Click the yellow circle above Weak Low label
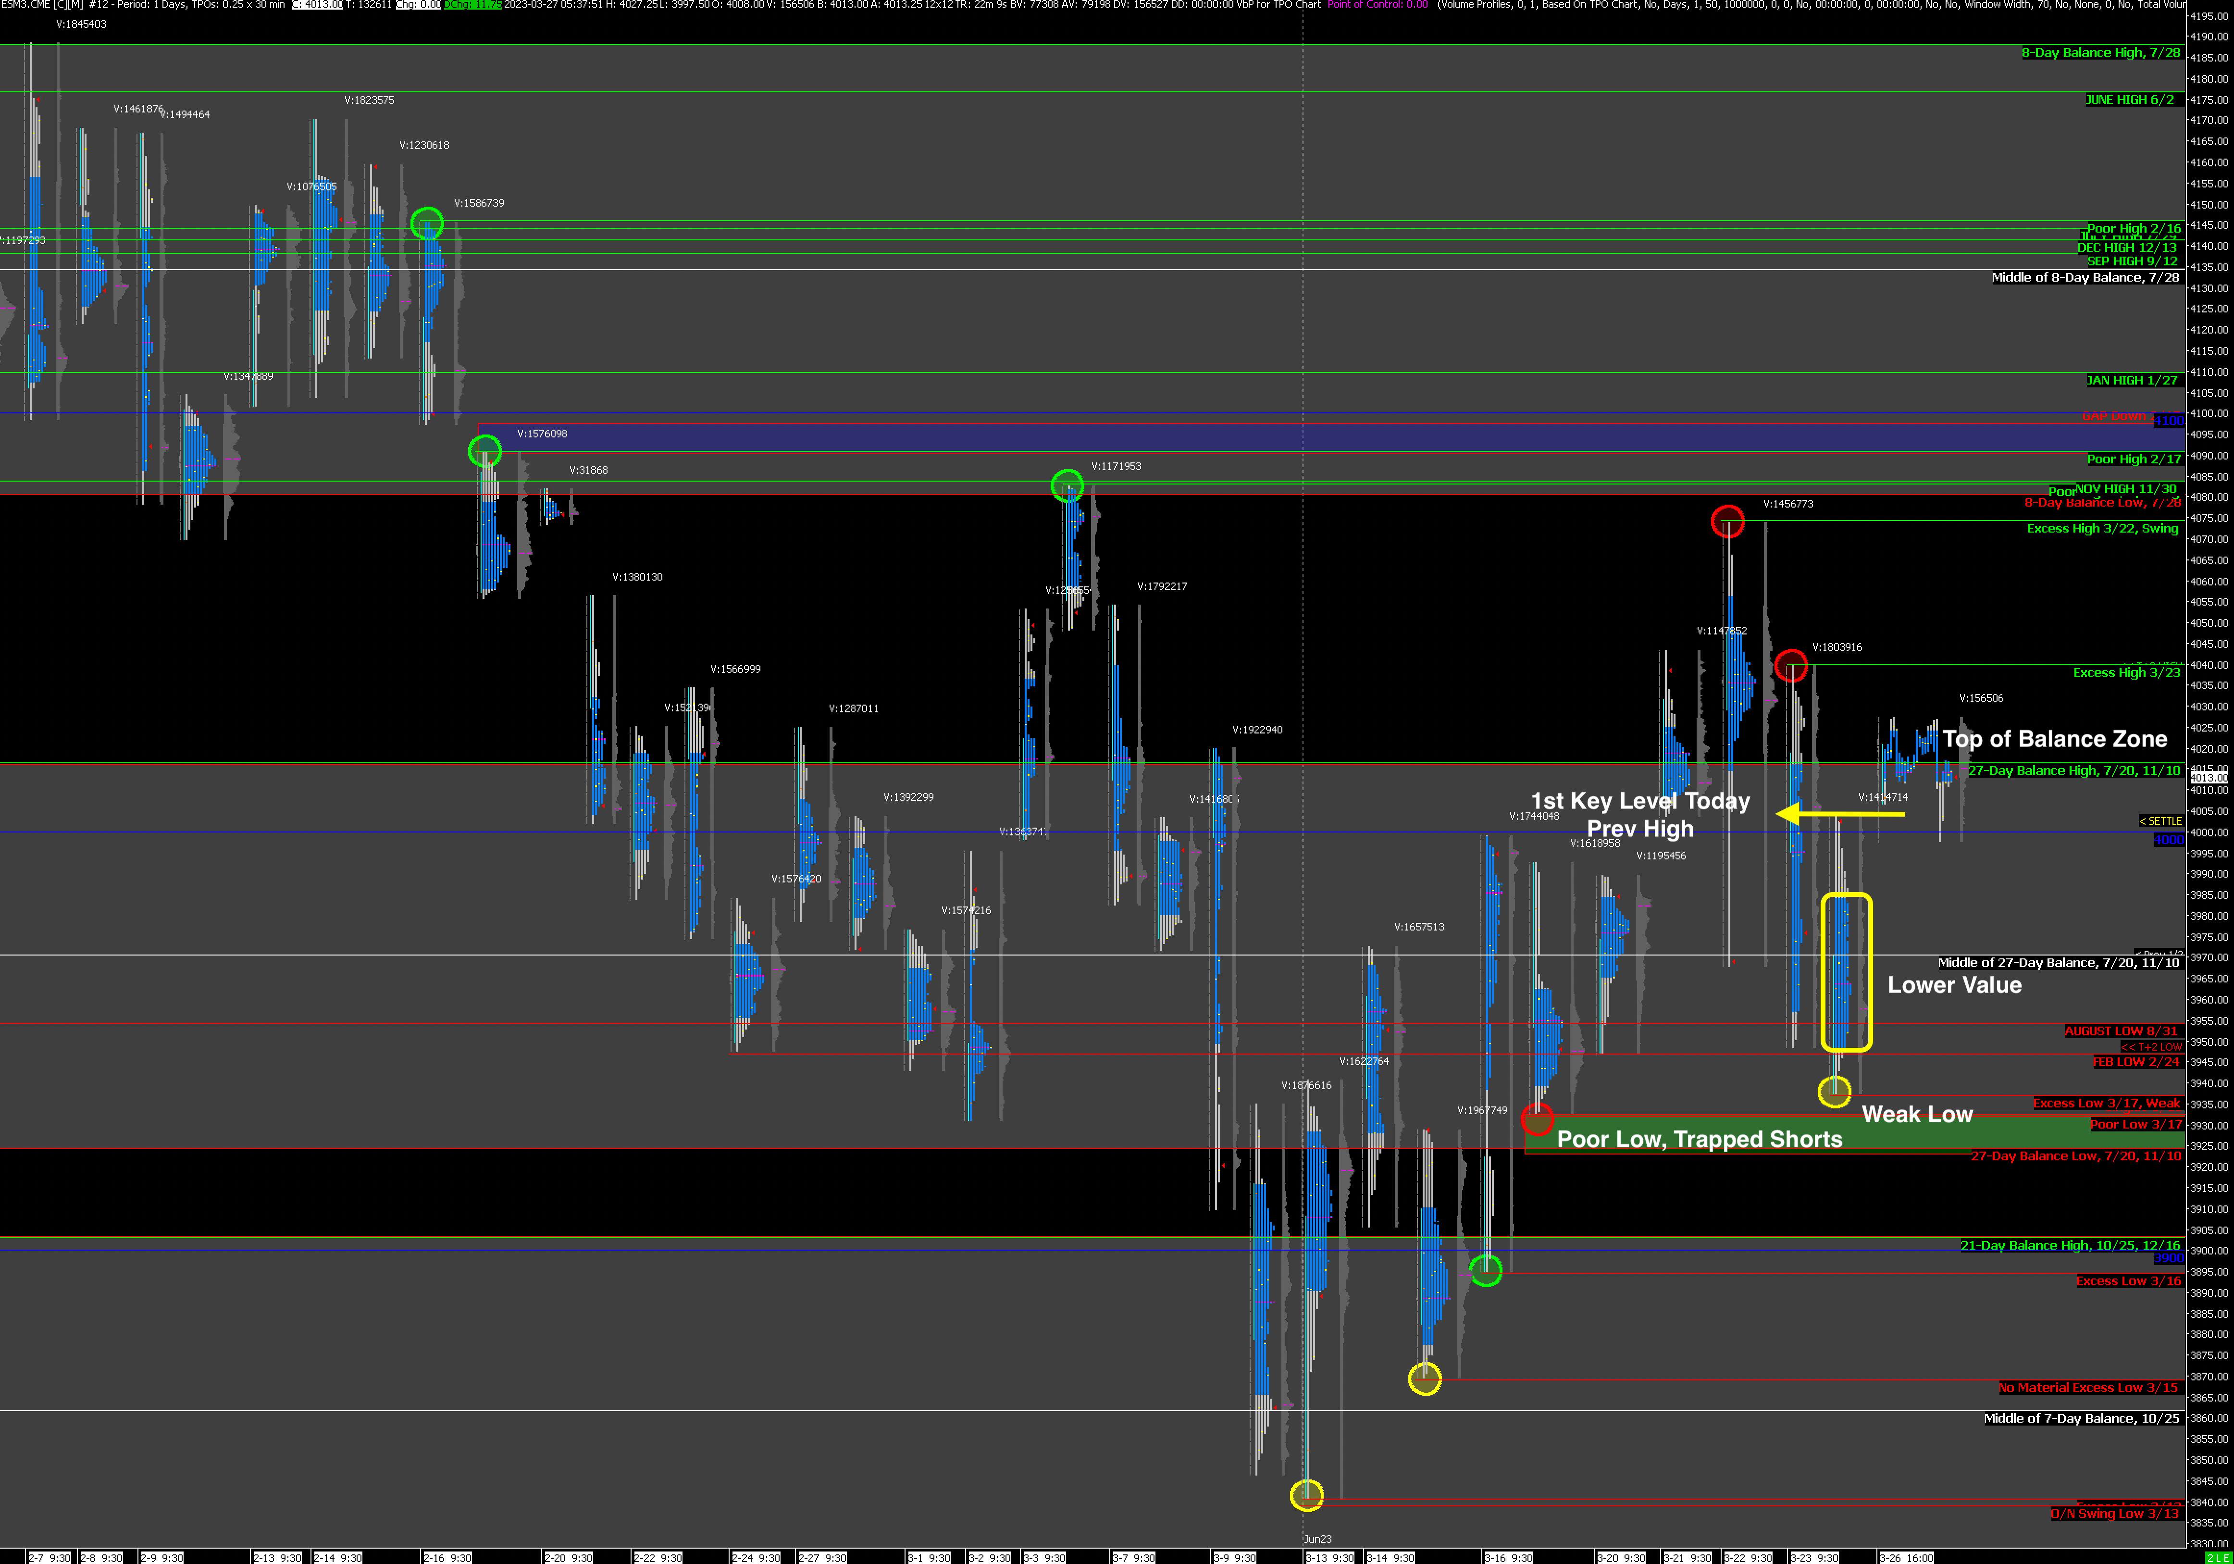The image size is (2234, 1564). tap(1834, 1091)
